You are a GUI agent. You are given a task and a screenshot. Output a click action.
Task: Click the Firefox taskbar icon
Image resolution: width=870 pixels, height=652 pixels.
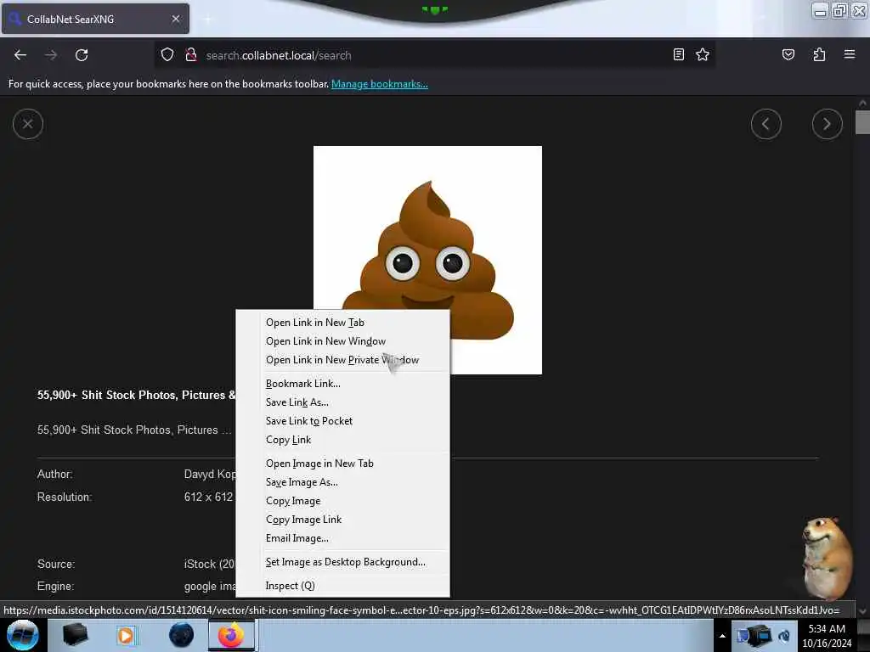pos(231,635)
